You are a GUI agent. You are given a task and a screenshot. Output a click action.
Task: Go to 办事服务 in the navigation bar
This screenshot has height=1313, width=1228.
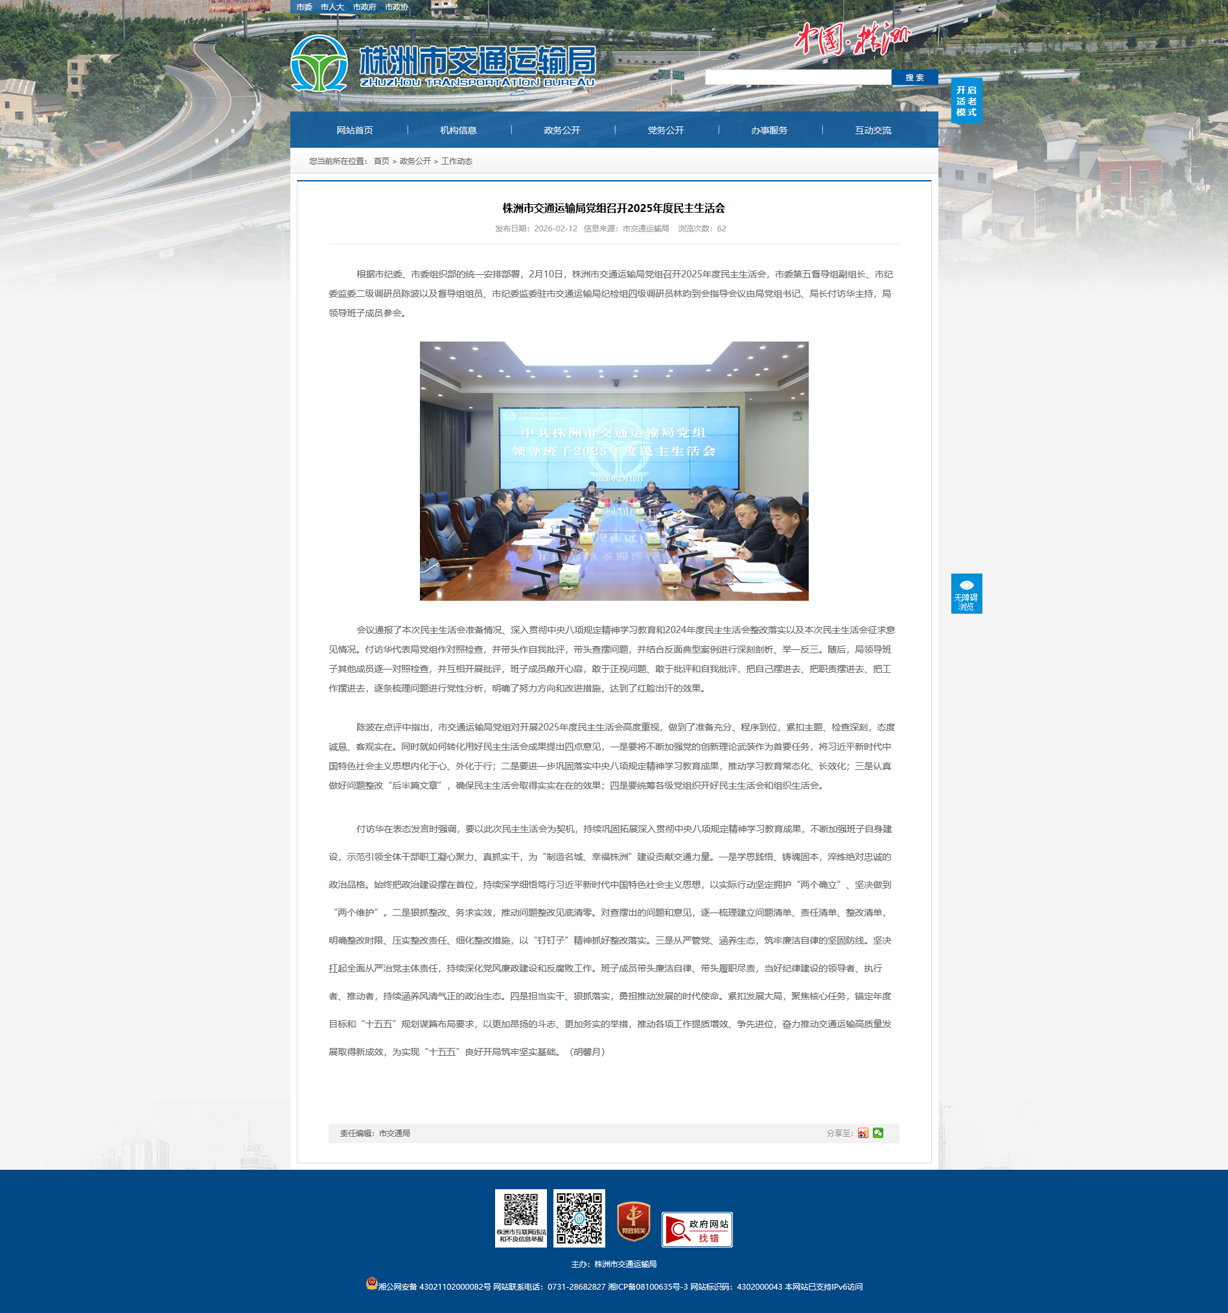769,130
